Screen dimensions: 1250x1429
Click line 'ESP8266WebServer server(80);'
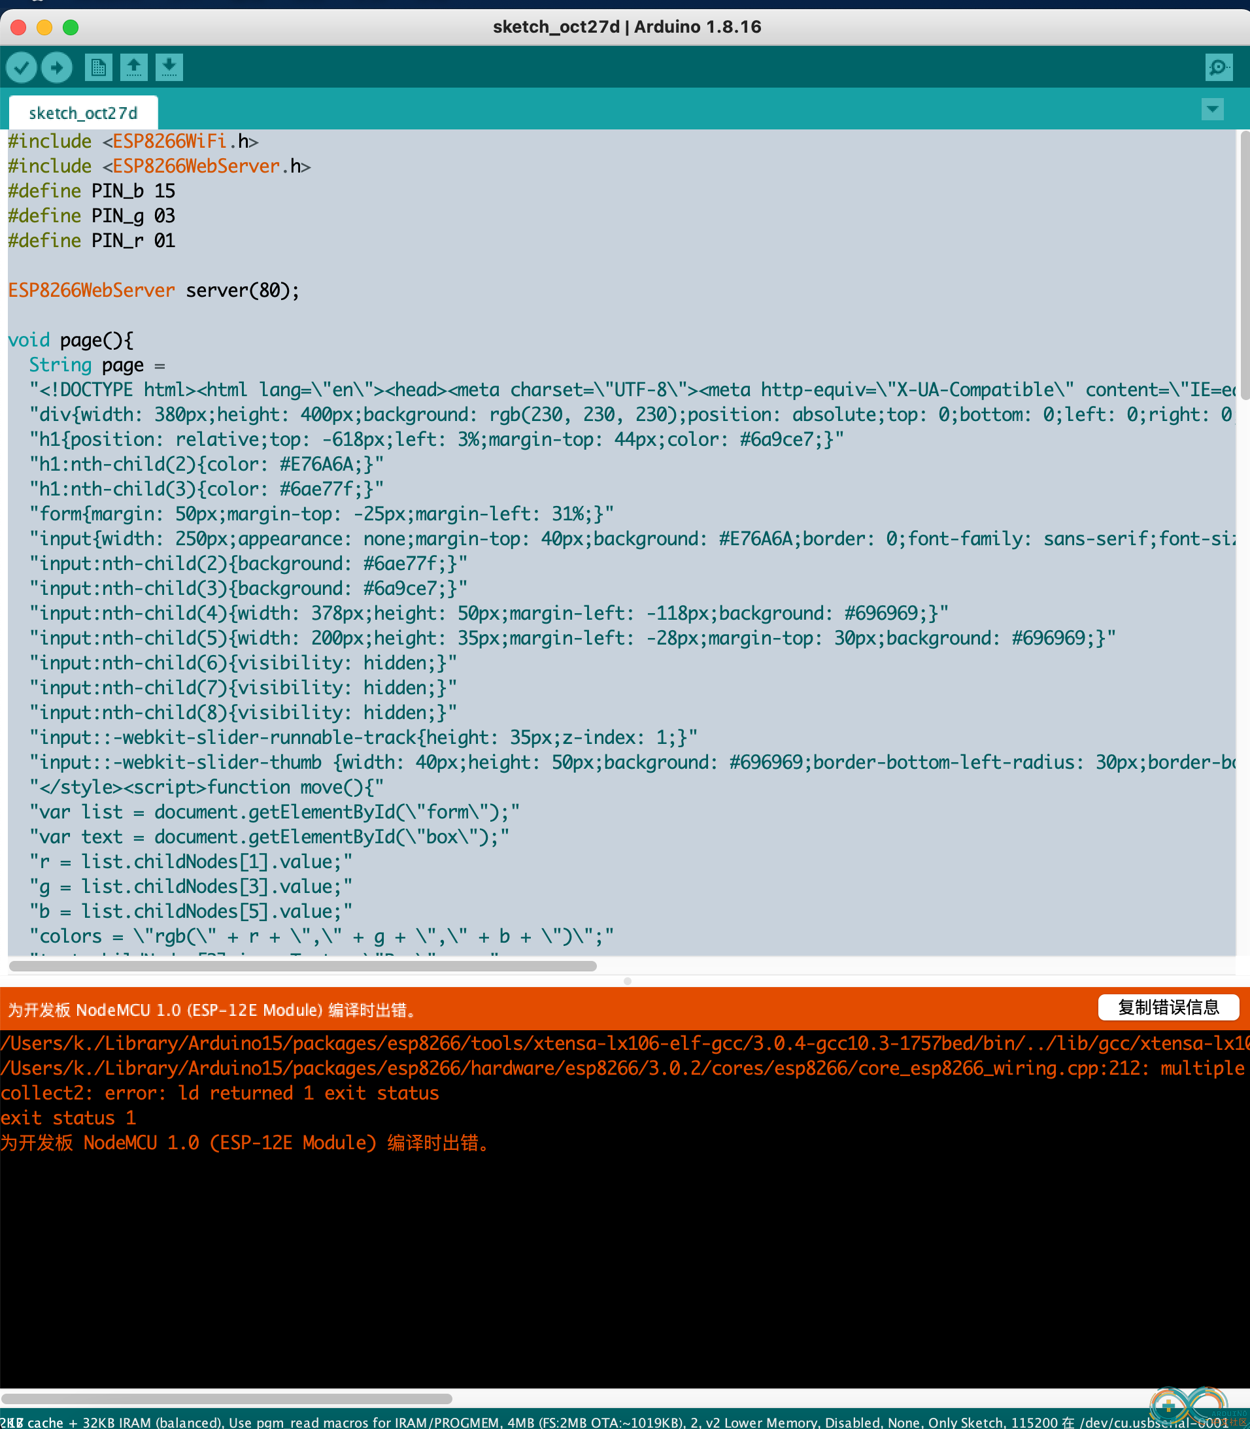(154, 291)
